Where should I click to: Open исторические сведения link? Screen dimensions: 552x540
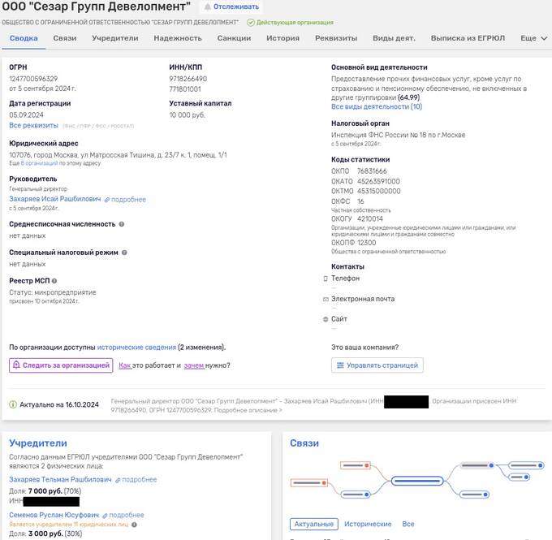[136, 348]
